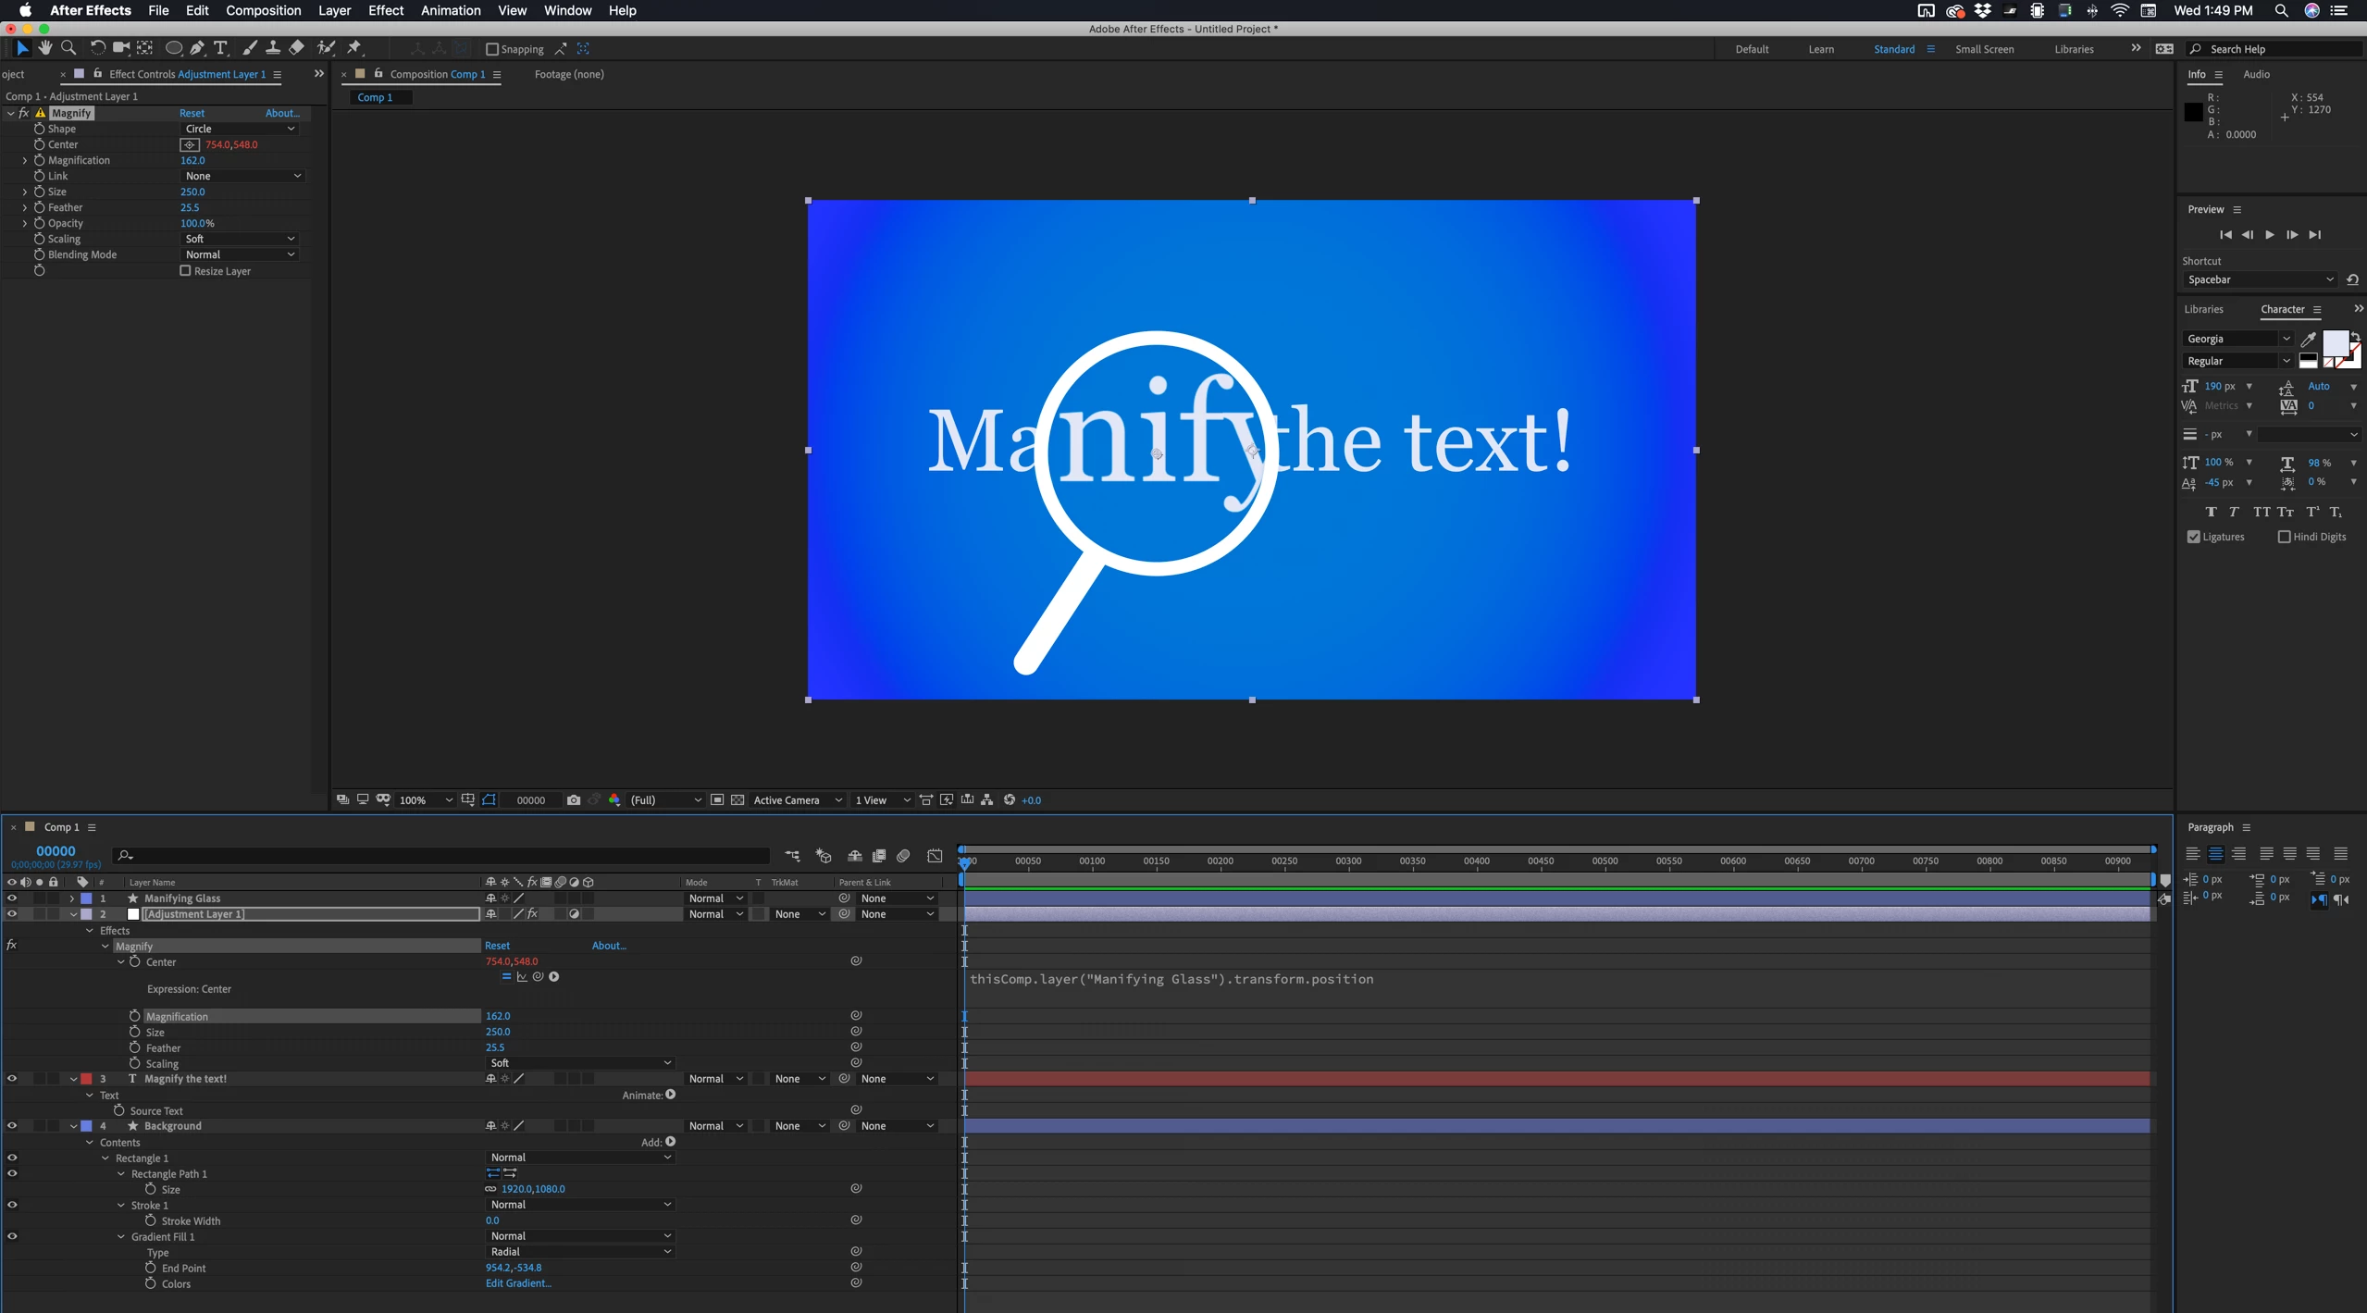This screenshot has width=2367, height=1313.
Task: Select the Eraser tool
Action: pos(297,48)
